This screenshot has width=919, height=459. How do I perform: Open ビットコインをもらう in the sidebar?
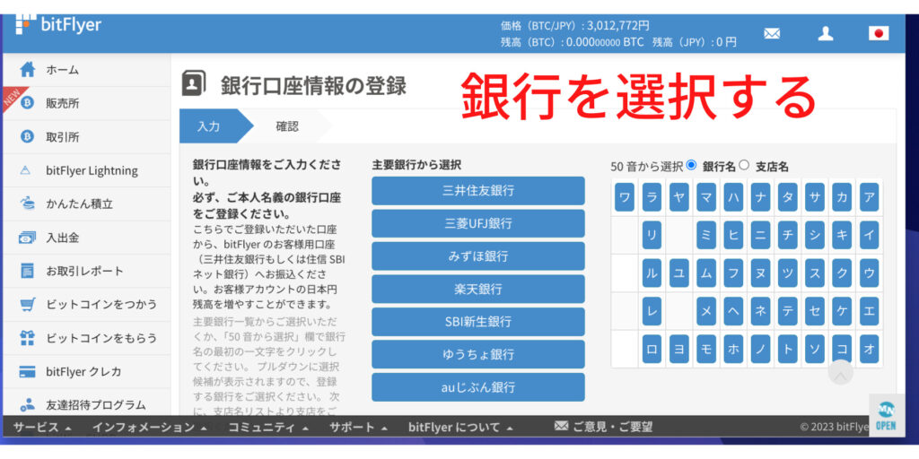[x=87, y=338]
